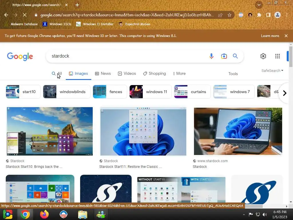This screenshot has width=293, height=220.
Task: Open the taskbar Start button
Action: point(8,214)
